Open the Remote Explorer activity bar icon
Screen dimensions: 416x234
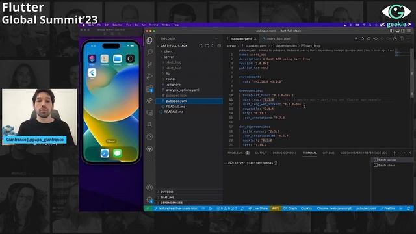[x=149, y=112]
